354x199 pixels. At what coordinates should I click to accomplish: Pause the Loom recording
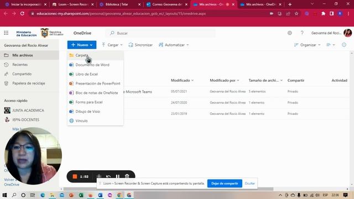(118, 176)
